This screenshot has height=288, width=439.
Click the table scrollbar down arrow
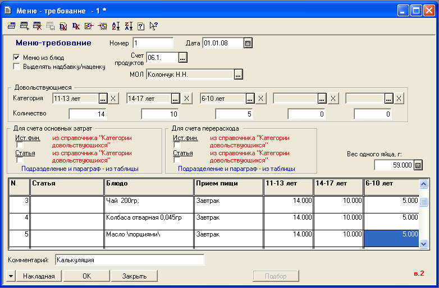point(423,244)
